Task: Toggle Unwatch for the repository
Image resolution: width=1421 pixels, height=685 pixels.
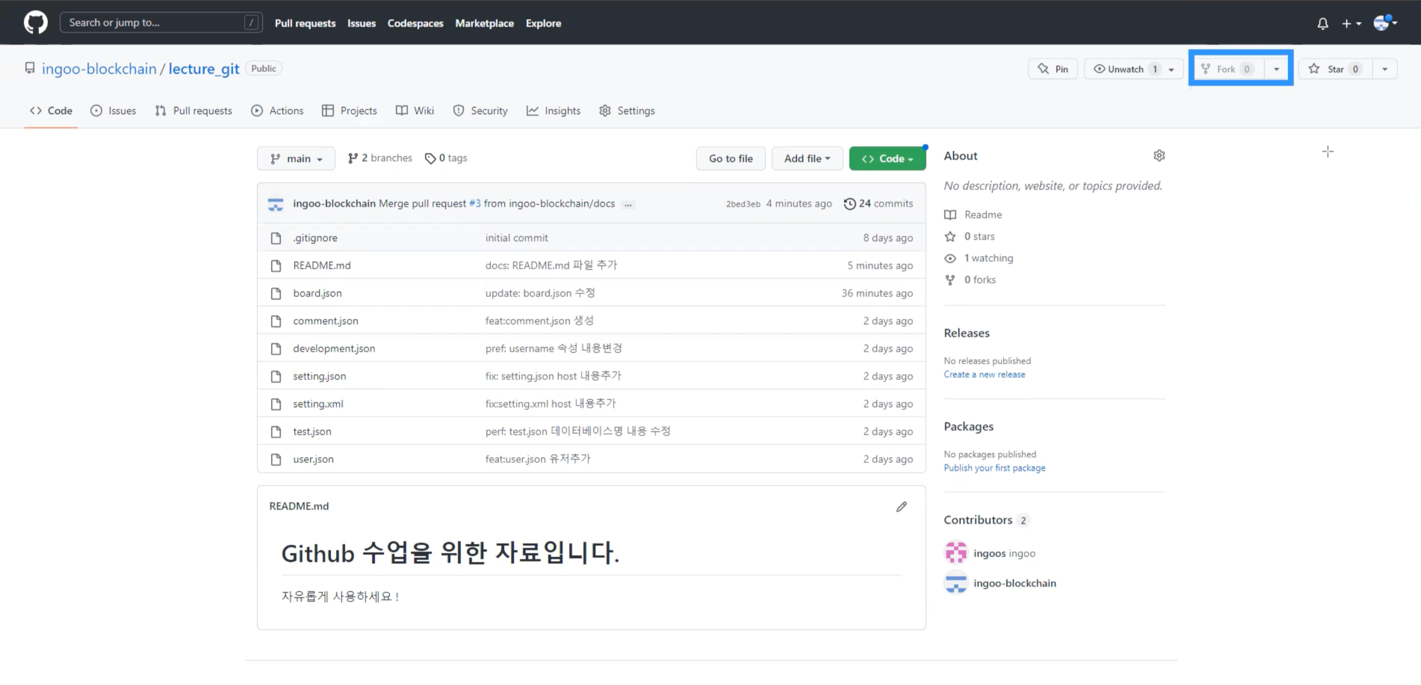Action: [1125, 69]
